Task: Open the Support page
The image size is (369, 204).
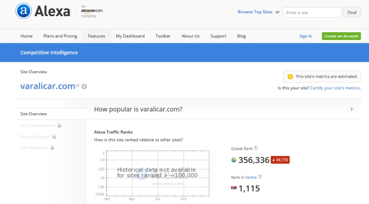Action: 218,36
